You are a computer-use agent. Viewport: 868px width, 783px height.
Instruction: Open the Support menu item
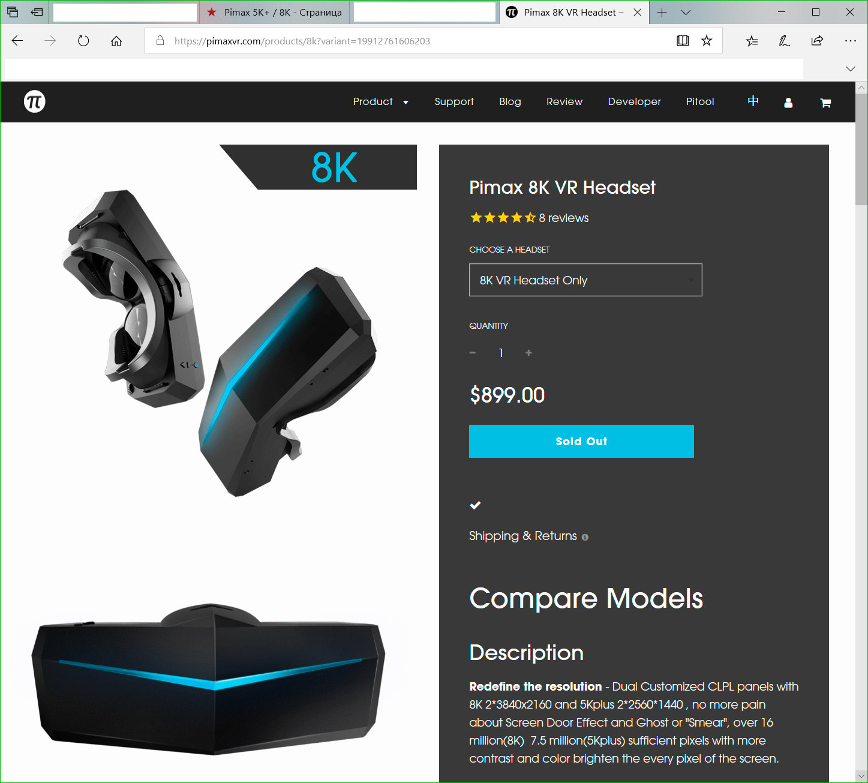pos(454,101)
